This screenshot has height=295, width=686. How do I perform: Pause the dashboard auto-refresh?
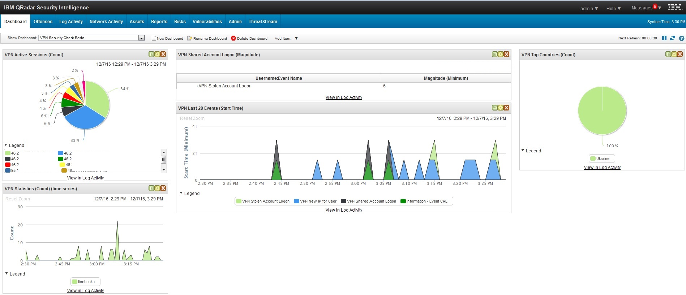click(664, 38)
